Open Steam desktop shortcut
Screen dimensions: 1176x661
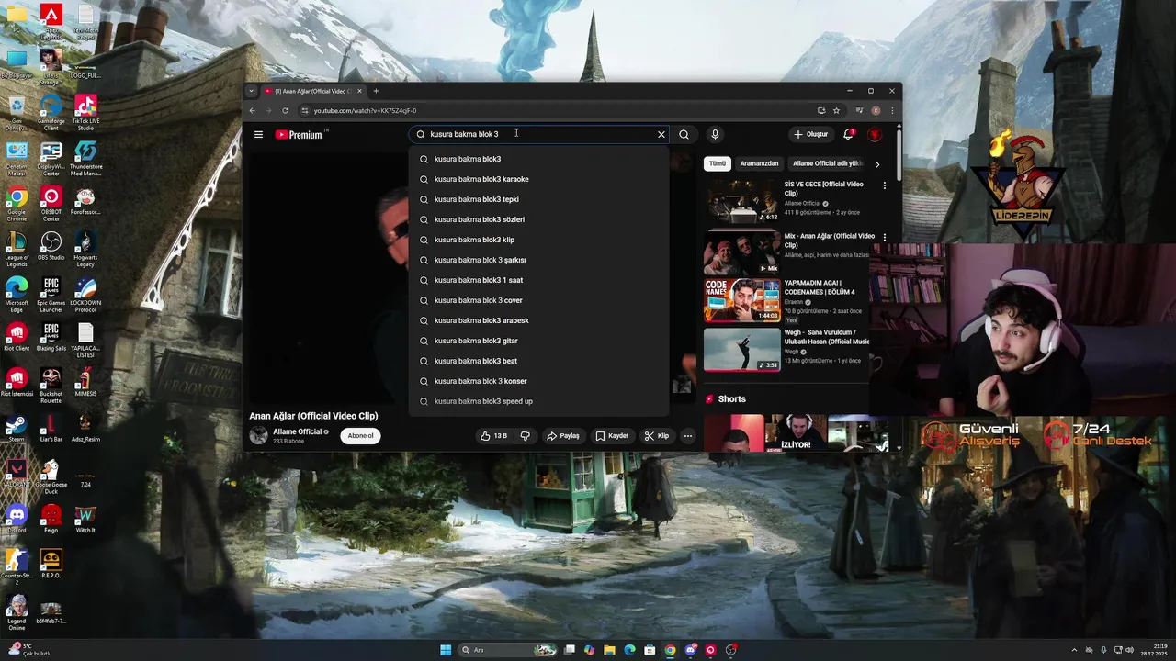[16, 428]
